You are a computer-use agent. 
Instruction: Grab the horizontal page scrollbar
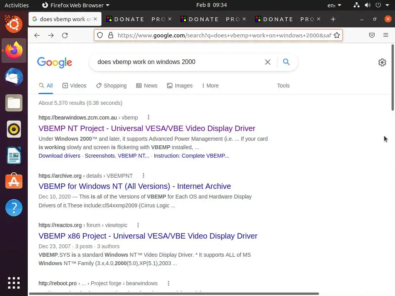tap(174, 294)
